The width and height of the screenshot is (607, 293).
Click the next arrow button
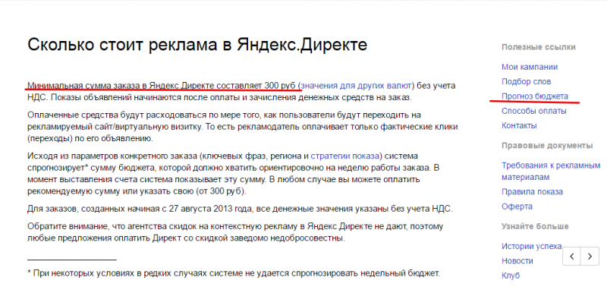click(590, 257)
